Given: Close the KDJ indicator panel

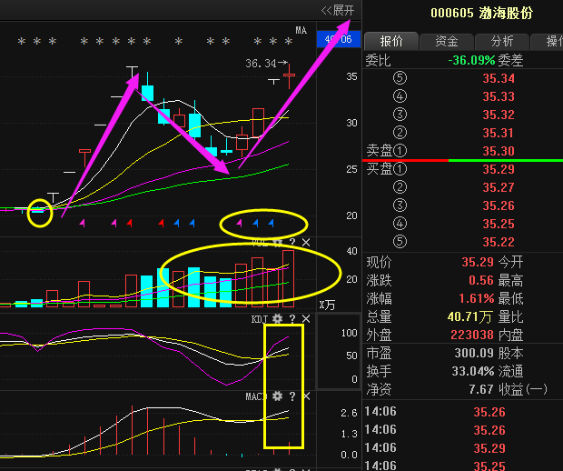Looking at the screenshot, I should [306, 319].
